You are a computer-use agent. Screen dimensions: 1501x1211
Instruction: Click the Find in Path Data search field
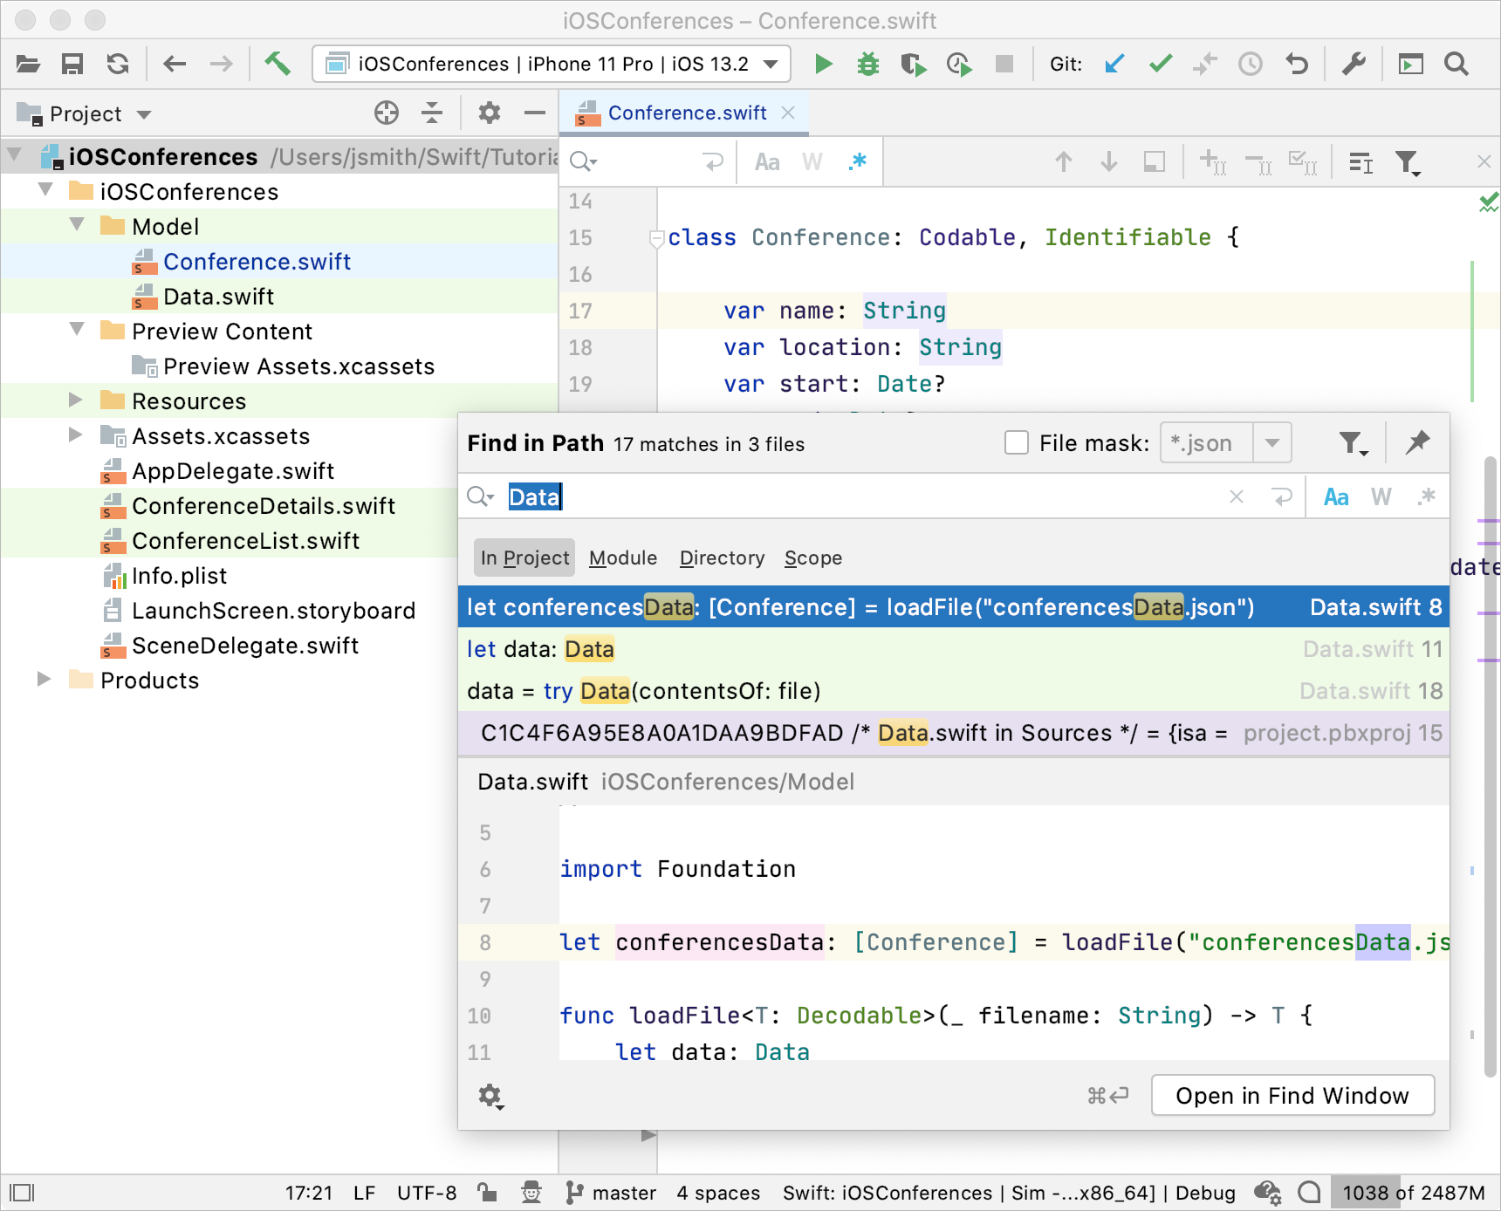pos(864,496)
